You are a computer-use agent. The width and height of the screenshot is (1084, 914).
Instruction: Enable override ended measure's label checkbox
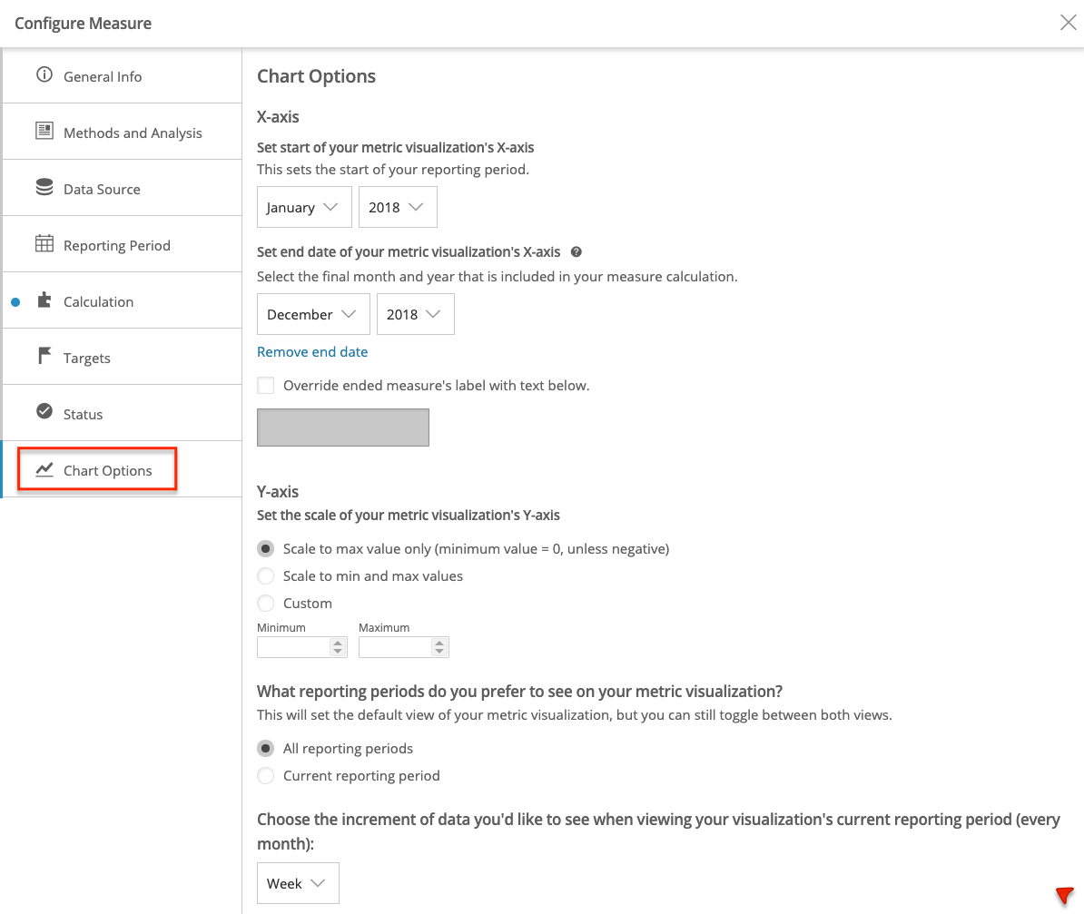(265, 385)
